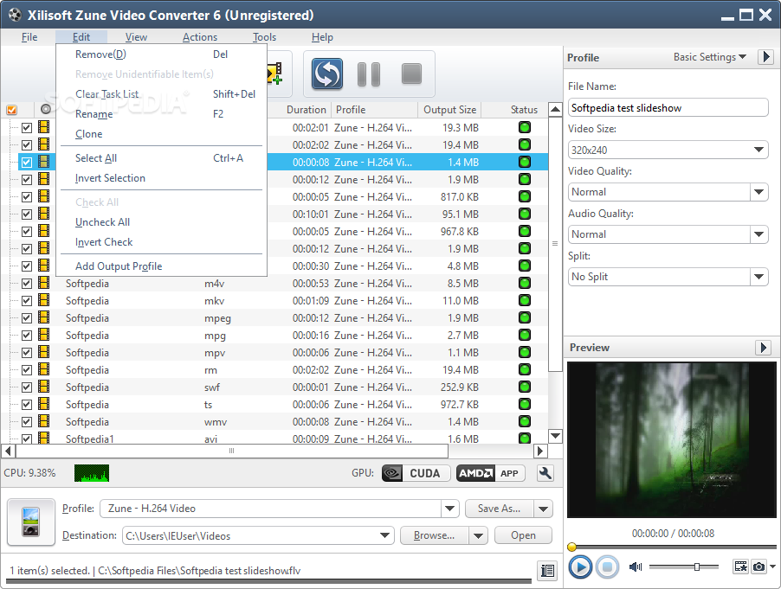Click the Open destination button
This screenshot has width=781, height=589.
523,535
